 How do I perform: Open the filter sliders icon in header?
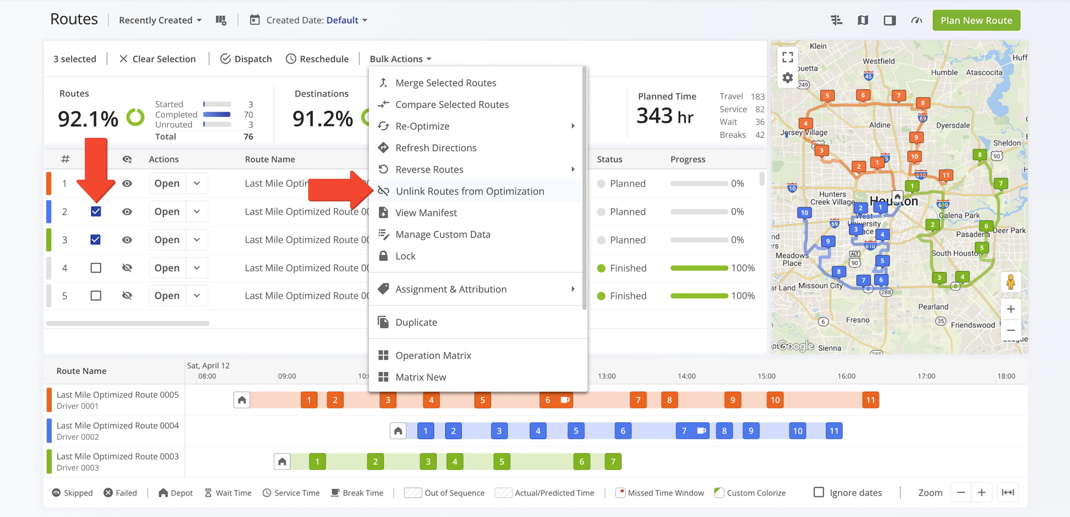click(x=836, y=20)
